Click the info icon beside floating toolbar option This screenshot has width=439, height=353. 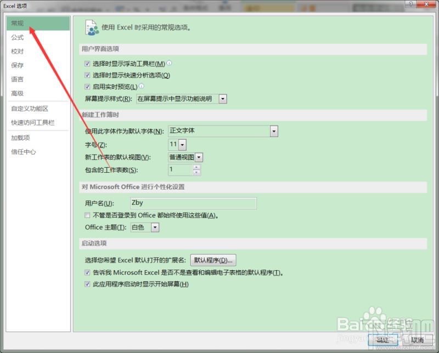coord(168,63)
